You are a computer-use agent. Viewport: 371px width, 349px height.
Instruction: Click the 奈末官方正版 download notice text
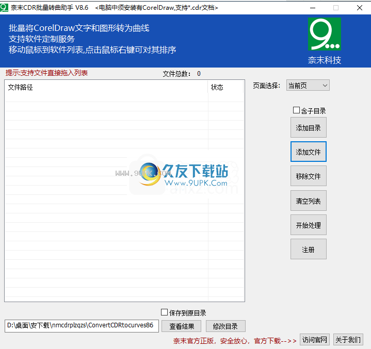point(235,341)
